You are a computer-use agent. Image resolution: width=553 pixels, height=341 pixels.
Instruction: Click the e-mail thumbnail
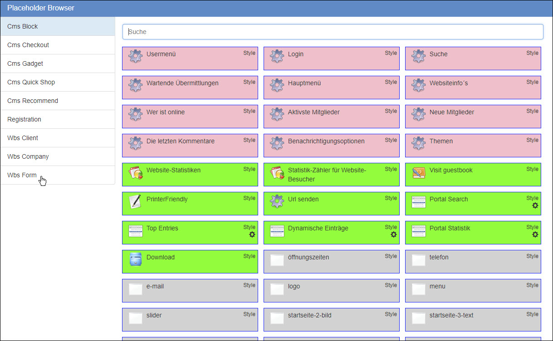[x=135, y=289]
